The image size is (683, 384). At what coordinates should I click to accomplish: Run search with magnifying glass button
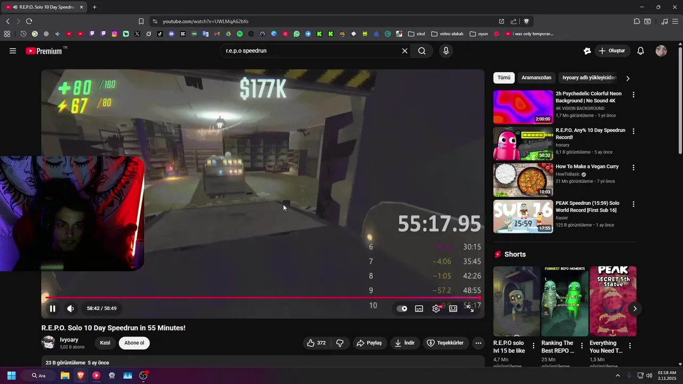[422, 51]
